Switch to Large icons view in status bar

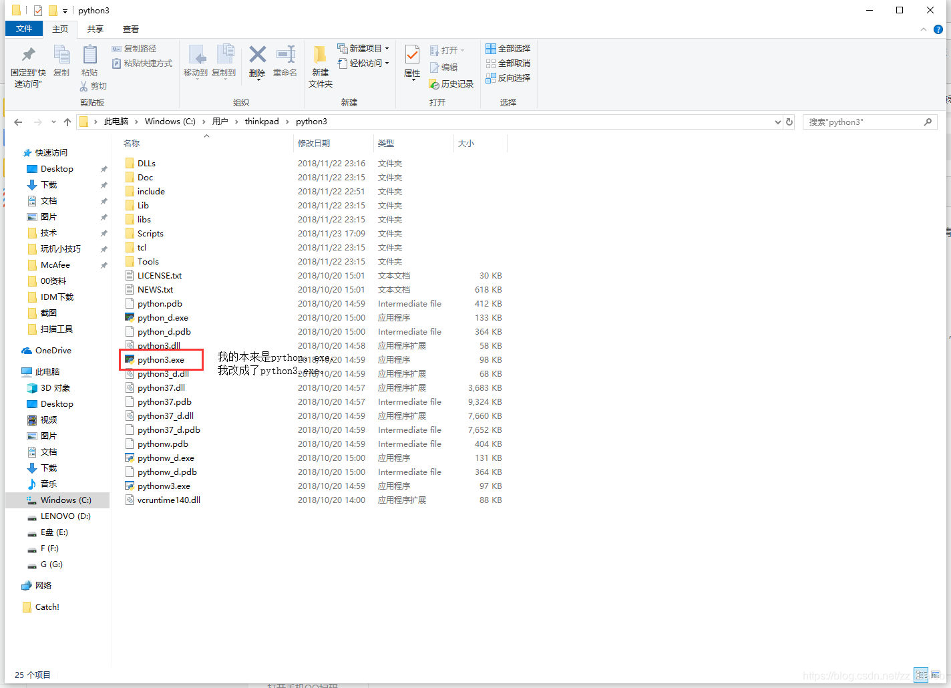pos(936,675)
